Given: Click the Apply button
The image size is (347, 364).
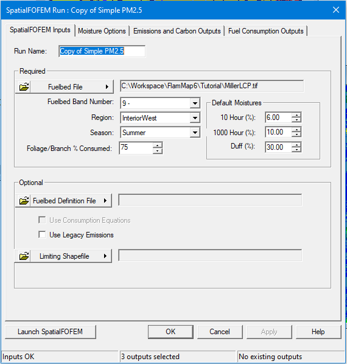Looking at the screenshot, I should [269, 332].
